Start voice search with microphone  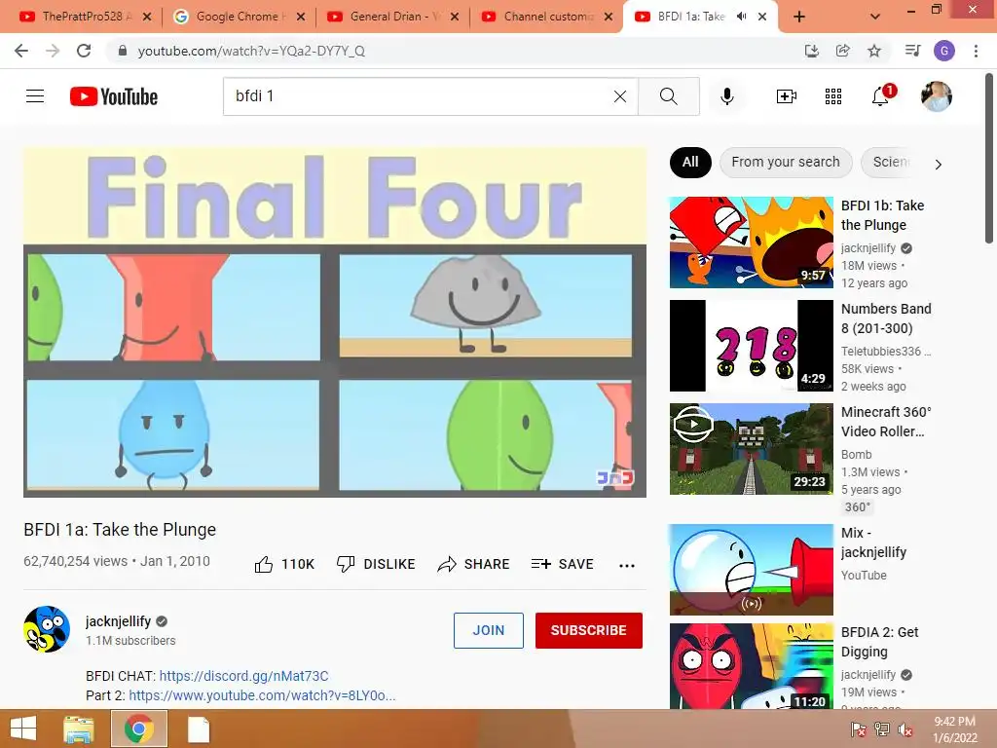tap(727, 96)
